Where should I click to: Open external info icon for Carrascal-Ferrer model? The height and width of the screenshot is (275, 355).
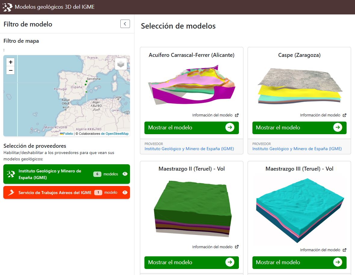coord(237,115)
